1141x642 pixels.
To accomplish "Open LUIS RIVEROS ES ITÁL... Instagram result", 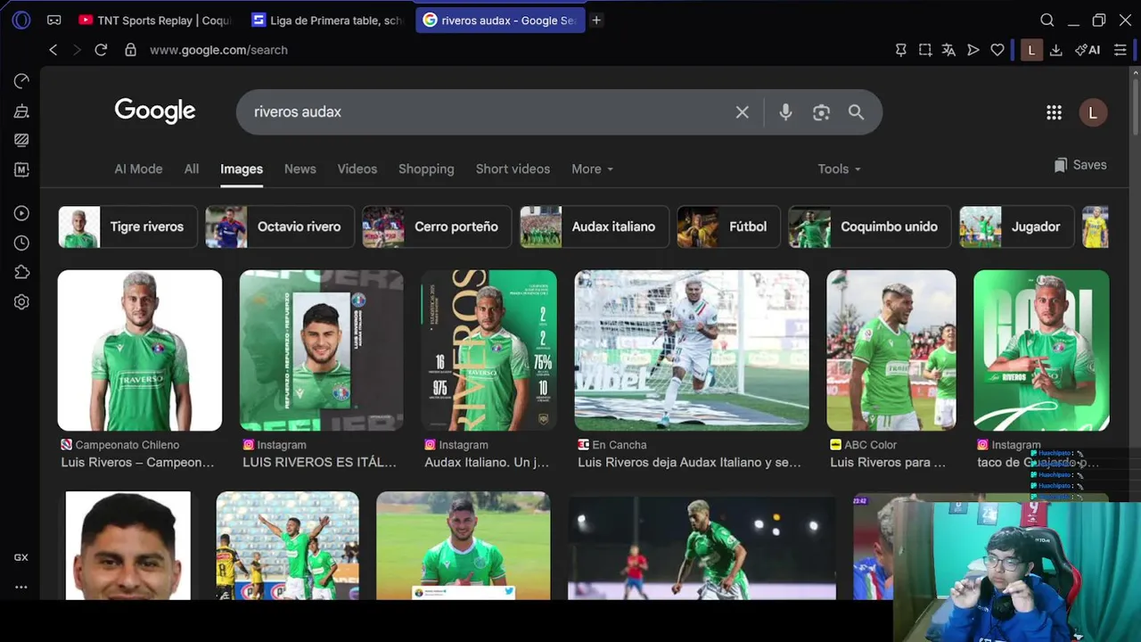I will click(319, 462).
